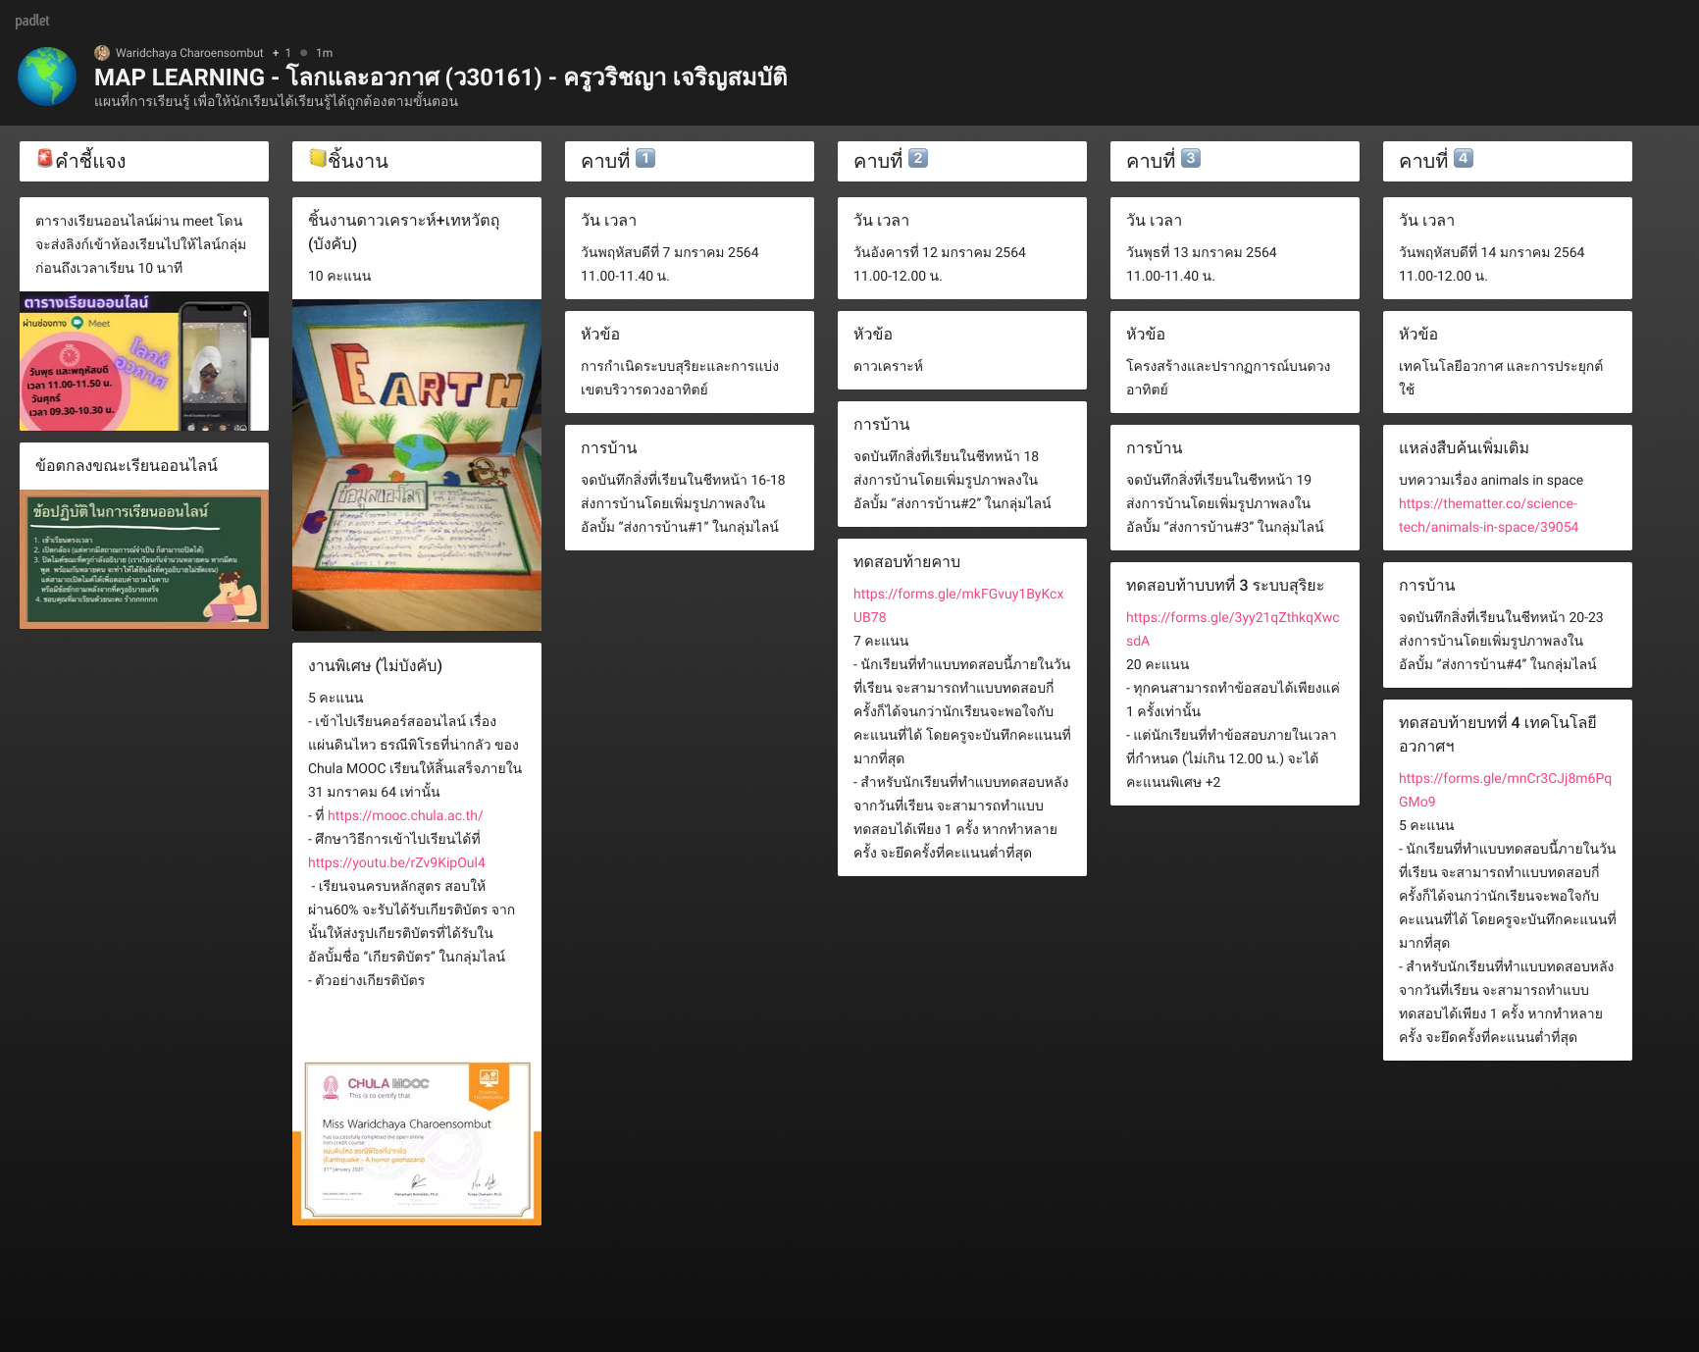Click the number 1 badge on คาบที่ 1 header

coord(644,159)
